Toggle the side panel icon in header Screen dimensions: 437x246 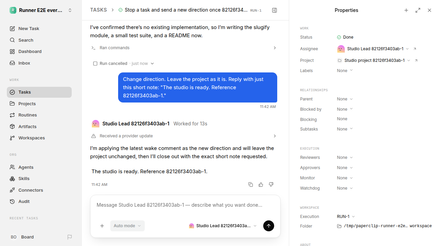274,10
